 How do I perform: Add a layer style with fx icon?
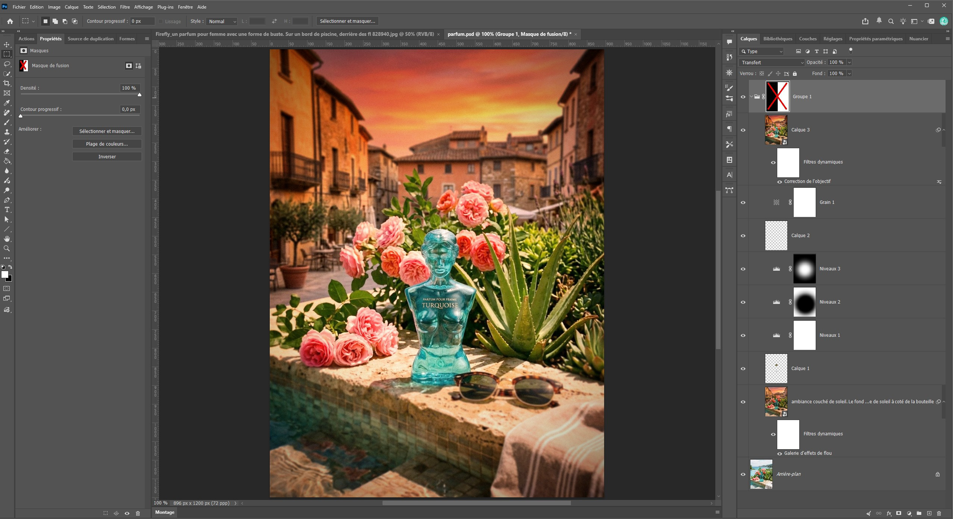point(889,513)
